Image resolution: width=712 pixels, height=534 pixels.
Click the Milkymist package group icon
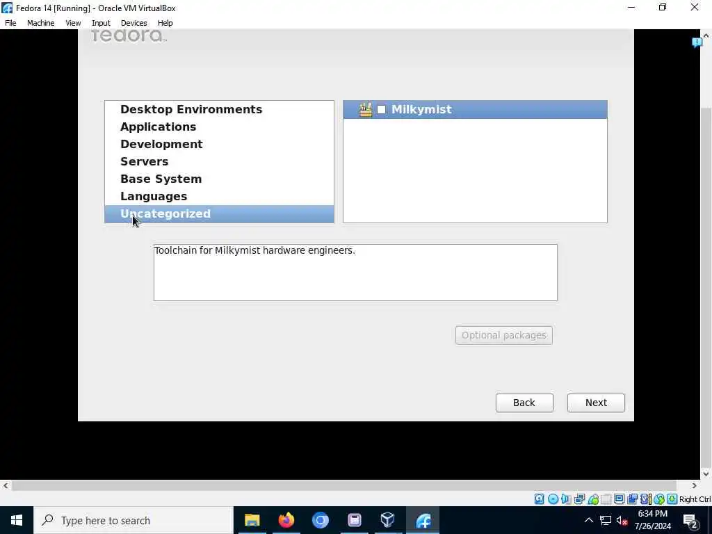click(x=366, y=109)
